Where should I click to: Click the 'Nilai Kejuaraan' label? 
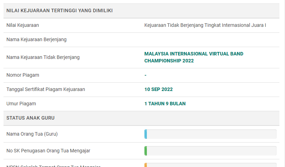coord(23,25)
